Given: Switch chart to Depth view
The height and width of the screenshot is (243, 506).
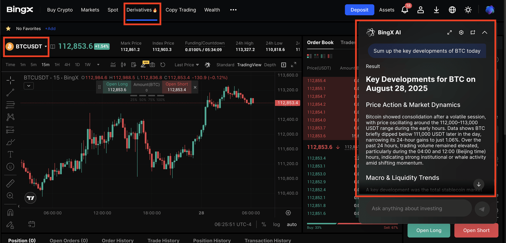Looking at the screenshot, I should tap(270, 65).
